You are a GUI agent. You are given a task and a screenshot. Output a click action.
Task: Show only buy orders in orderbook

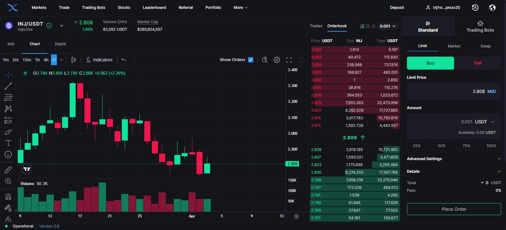[368, 26]
